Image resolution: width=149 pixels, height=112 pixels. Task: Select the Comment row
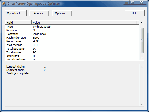click(x=72, y=34)
